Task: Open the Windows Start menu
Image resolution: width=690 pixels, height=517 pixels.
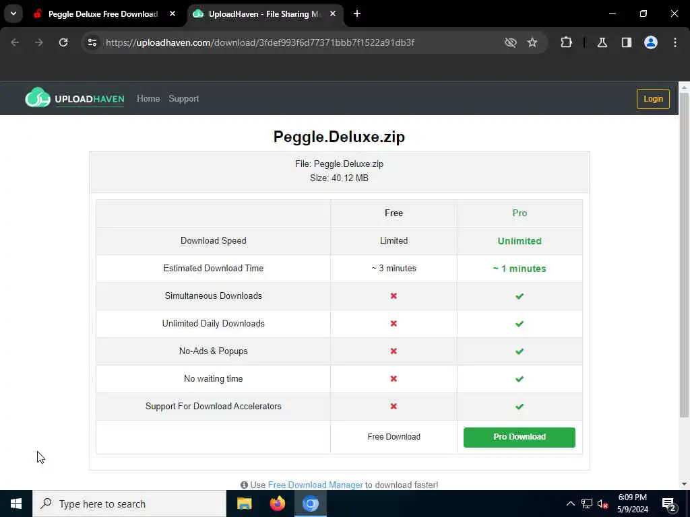Action: pos(16,504)
